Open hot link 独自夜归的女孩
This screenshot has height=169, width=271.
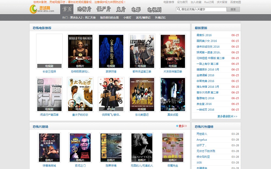click(x=109, y=17)
